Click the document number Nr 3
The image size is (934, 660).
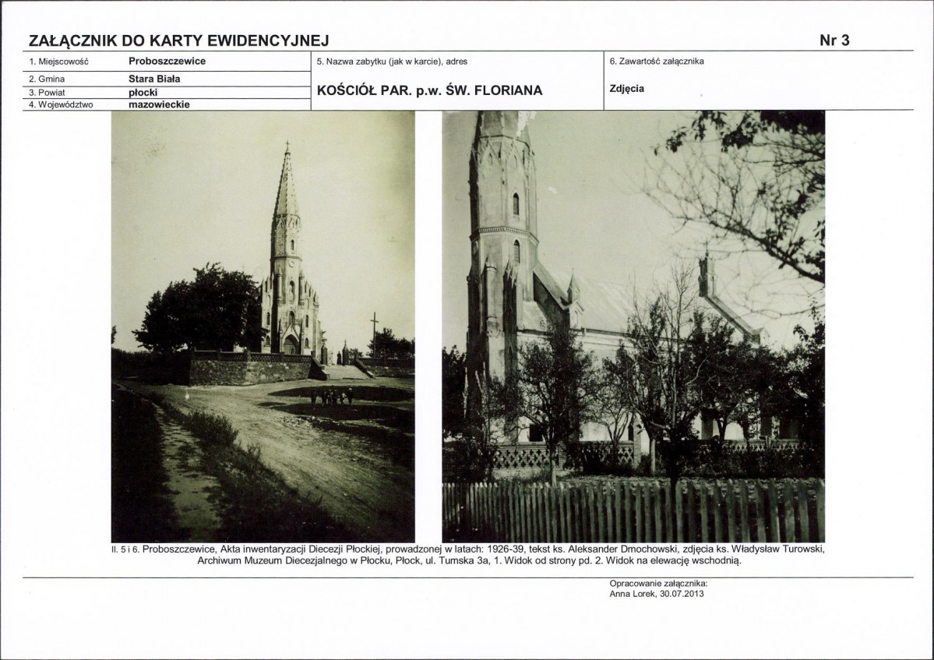pyautogui.click(x=834, y=41)
